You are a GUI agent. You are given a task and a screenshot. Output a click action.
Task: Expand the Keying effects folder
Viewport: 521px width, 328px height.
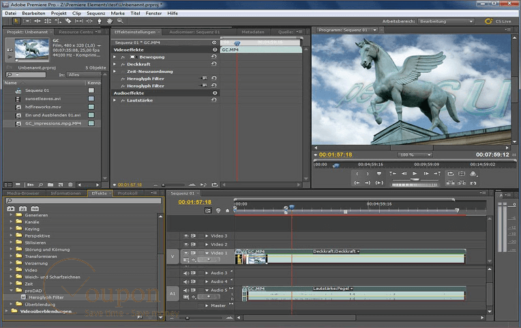11,229
